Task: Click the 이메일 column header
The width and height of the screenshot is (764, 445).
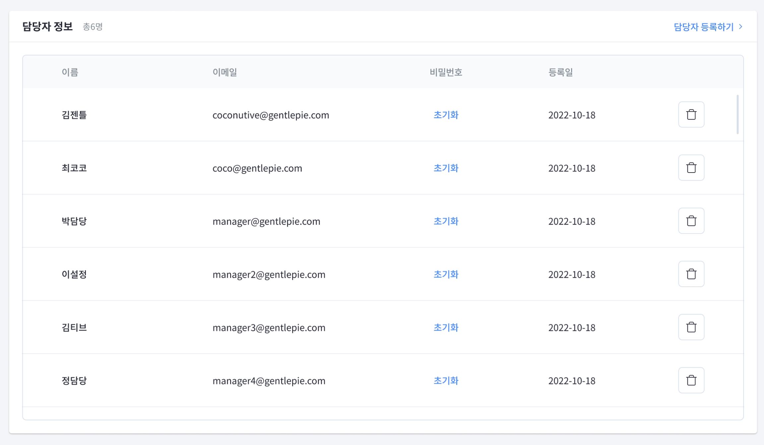Action: pos(224,72)
